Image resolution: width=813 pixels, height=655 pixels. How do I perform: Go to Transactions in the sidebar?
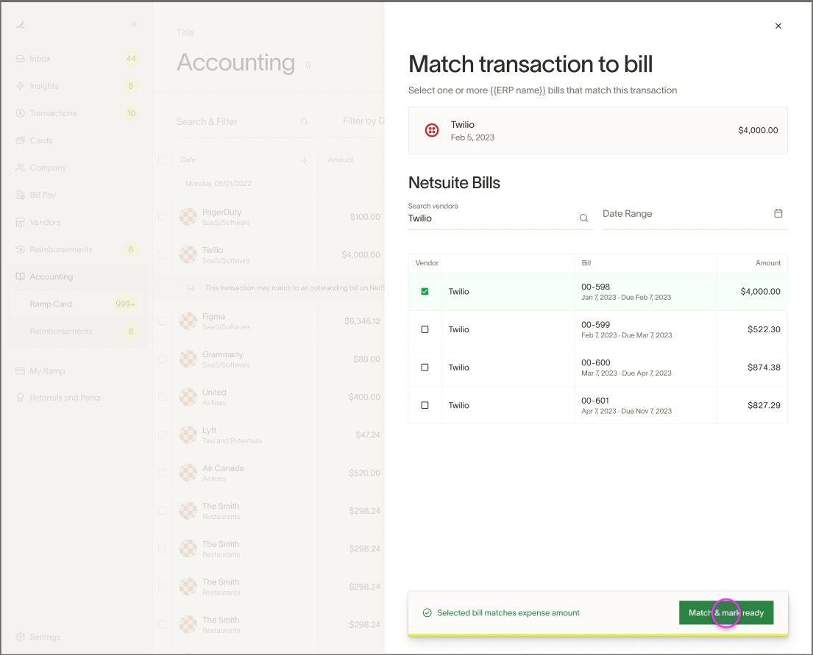click(x=77, y=113)
